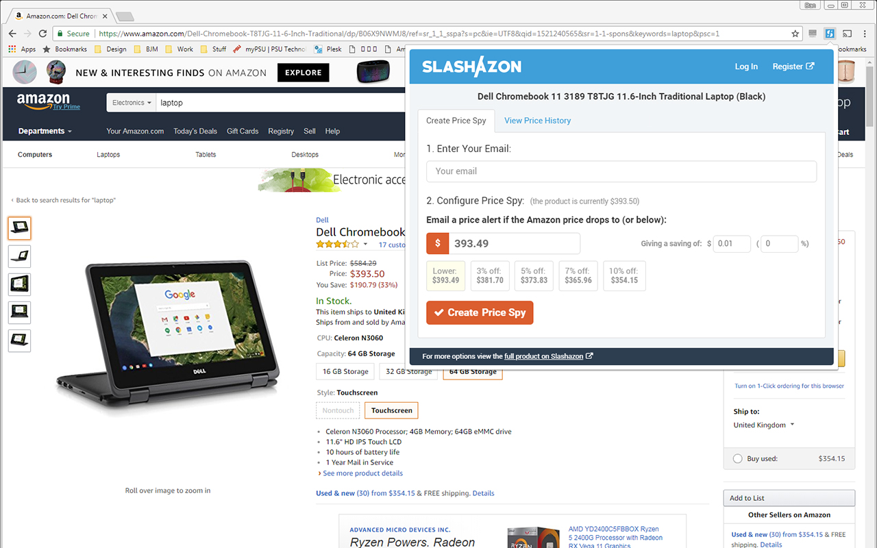Bookmark page with the star icon
This screenshot has height=548, width=877.
(x=795, y=34)
